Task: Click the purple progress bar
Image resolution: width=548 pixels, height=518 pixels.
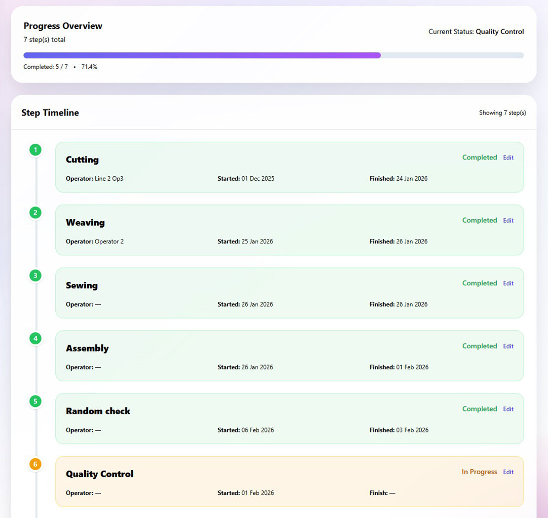Action: [x=202, y=55]
